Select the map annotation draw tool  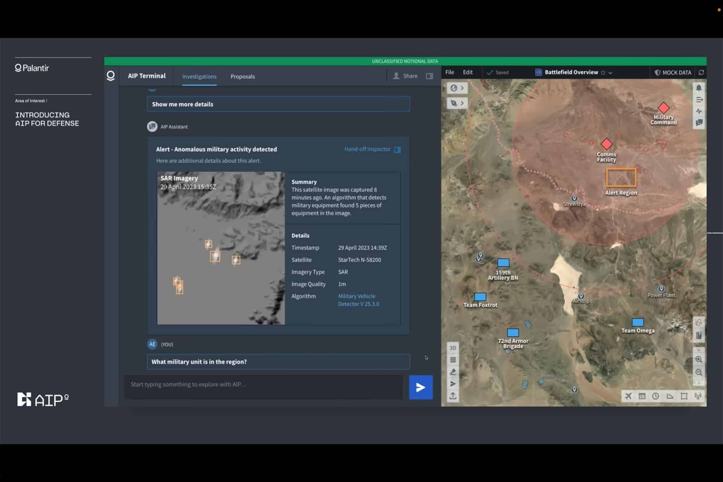click(x=453, y=372)
